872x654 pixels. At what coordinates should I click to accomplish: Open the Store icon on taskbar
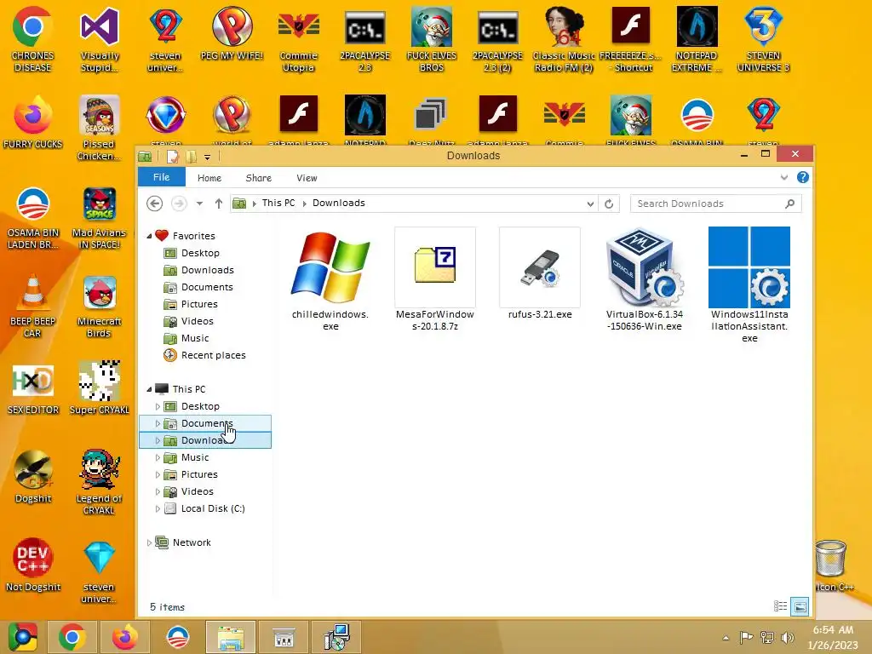[283, 637]
